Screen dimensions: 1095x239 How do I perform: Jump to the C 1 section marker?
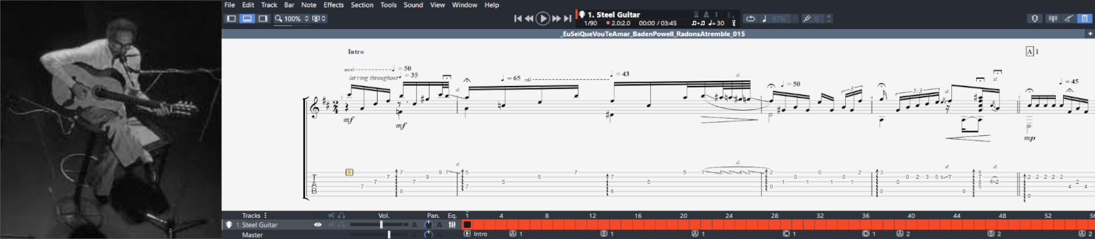point(789,234)
